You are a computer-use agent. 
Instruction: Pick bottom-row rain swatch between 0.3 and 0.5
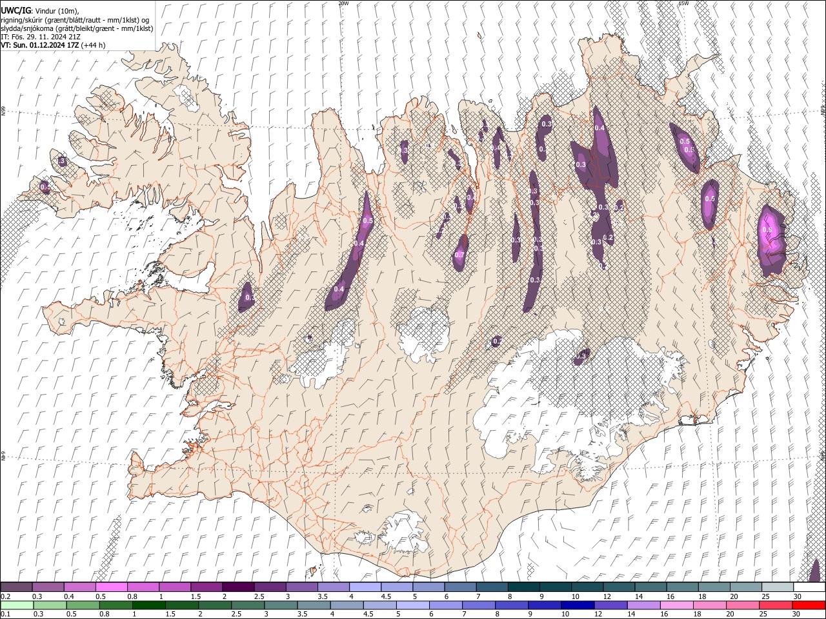point(50,605)
